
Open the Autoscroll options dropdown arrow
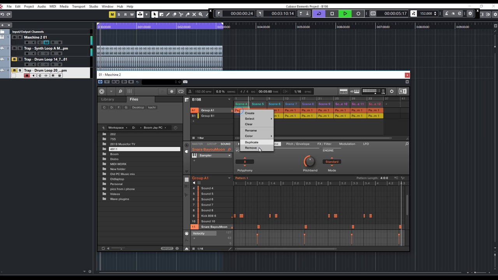pyautogui.click(x=146, y=14)
